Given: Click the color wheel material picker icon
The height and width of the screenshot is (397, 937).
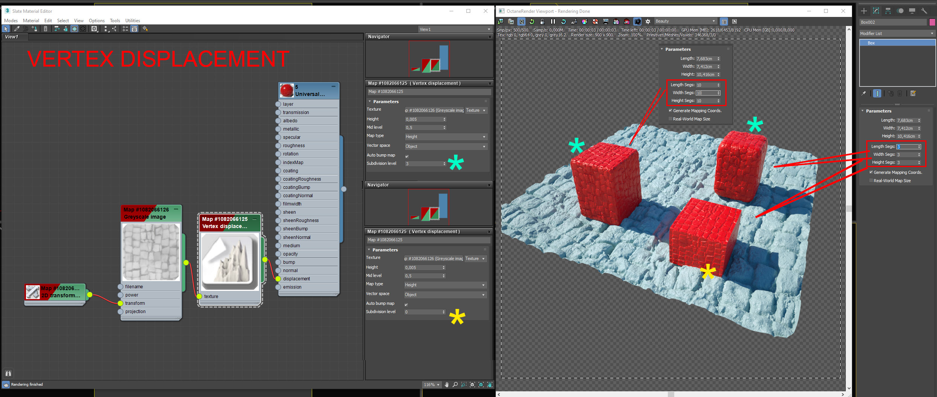Looking at the screenshot, I should pyautogui.click(x=584, y=21).
